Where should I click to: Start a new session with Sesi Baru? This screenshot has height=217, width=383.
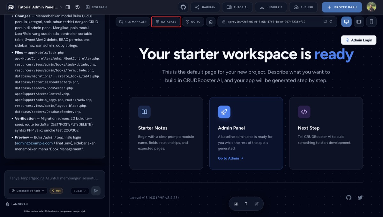tap(96, 7)
